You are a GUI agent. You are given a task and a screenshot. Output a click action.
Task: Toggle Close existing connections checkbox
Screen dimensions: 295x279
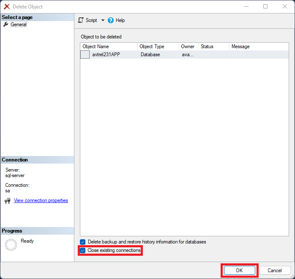point(83,250)
